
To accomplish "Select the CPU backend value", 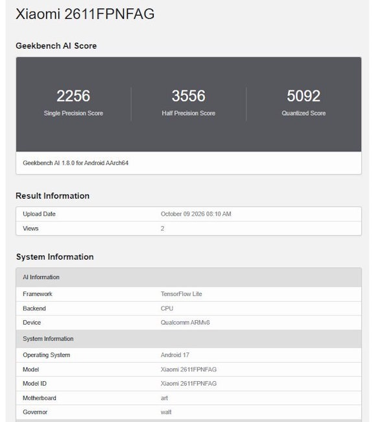I will [167, 308].
